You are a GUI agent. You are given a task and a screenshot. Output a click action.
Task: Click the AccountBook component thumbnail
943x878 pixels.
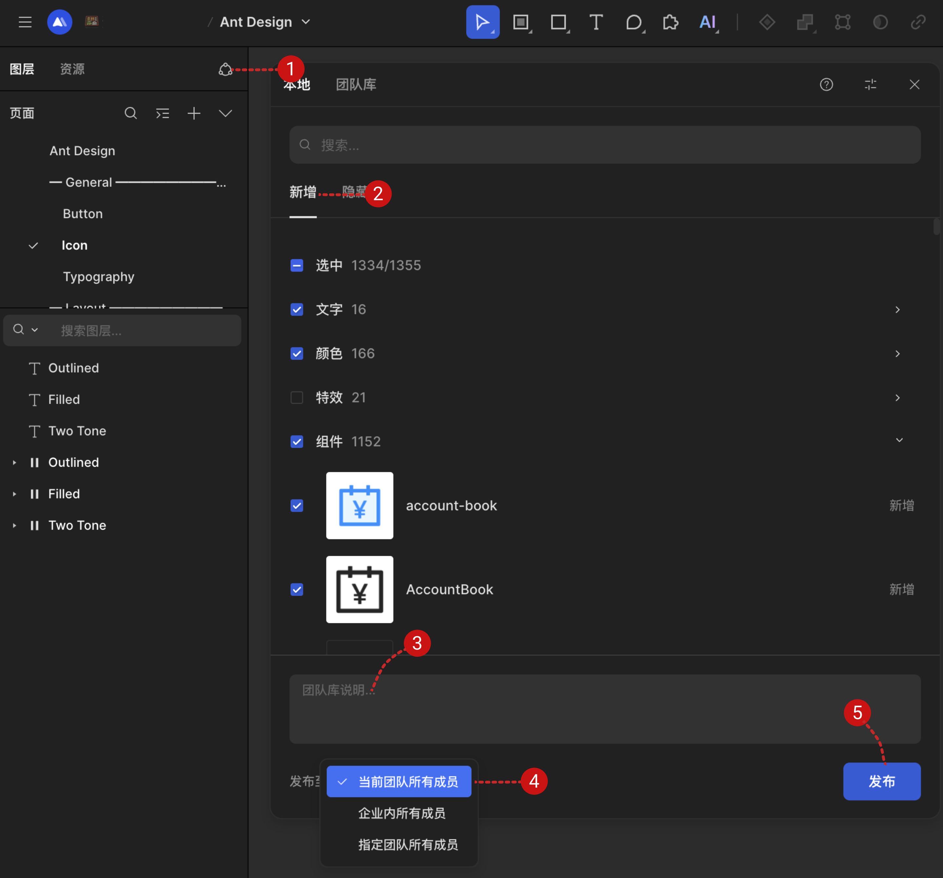click(360, 590)
